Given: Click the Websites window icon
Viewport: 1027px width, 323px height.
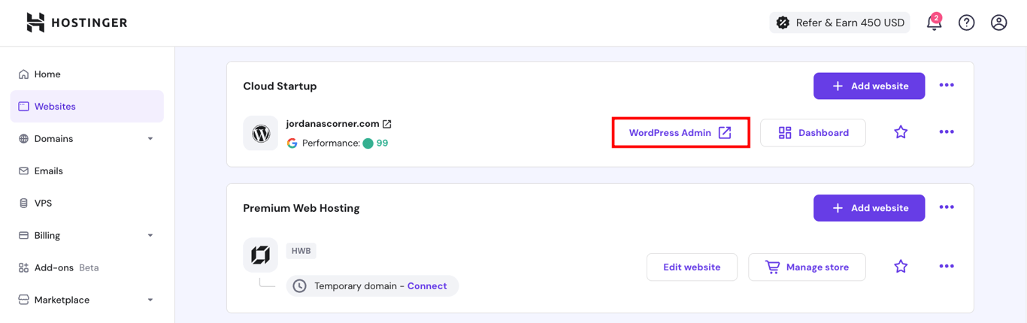Looking at the screenshot, I should (x=24, y=107).
